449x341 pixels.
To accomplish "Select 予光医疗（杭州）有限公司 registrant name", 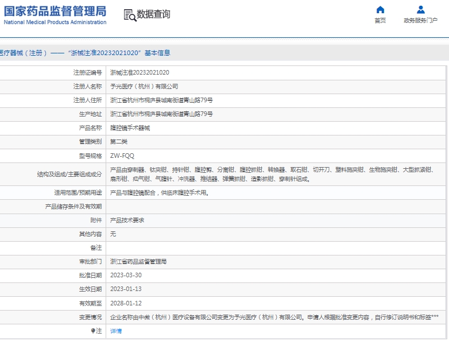I will [x=144, y=87].
